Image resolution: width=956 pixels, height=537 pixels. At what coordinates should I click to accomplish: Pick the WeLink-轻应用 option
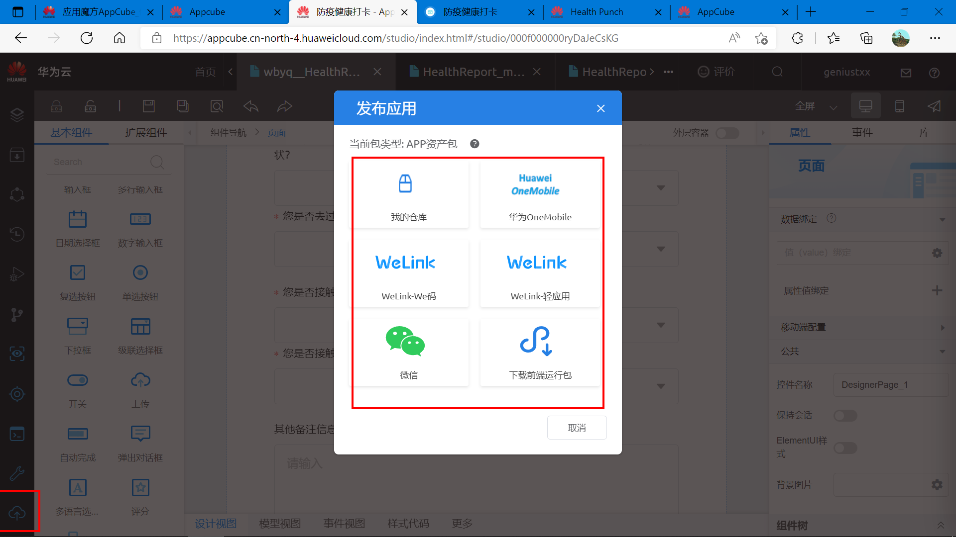pos(540,274)
